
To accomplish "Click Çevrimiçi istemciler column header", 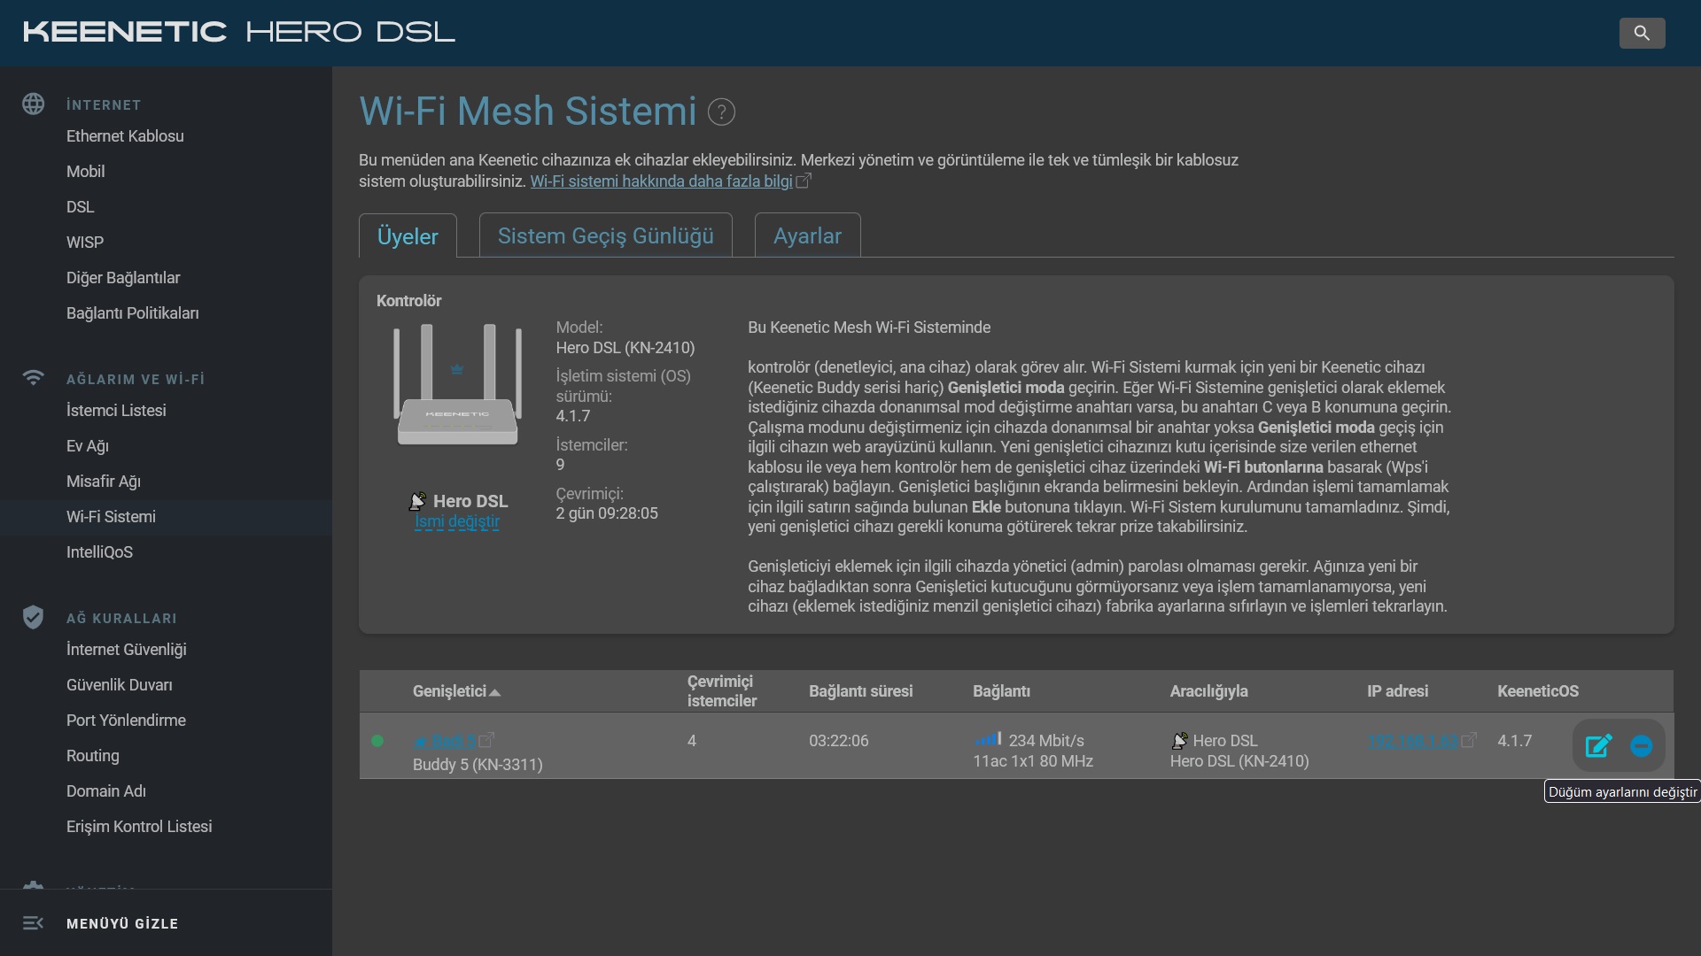I will [x=722, y=691].
